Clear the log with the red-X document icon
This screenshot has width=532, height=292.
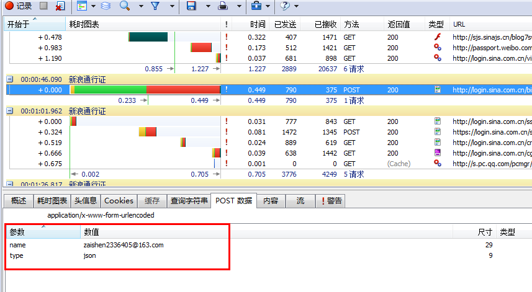pyautogui.click(x=60, y=6)
